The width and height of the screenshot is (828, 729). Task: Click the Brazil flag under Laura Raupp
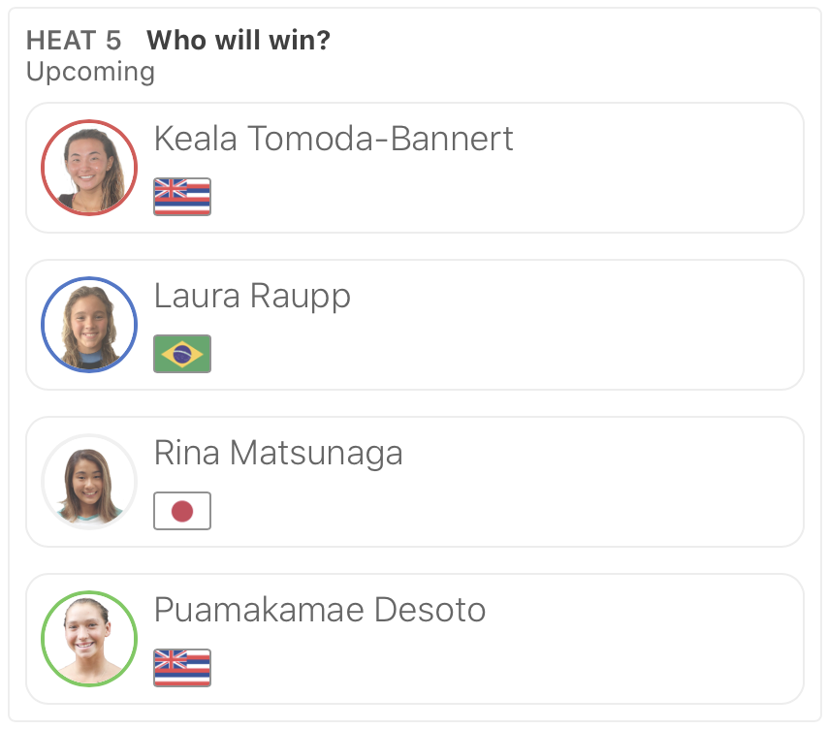(x=182, y=354)
